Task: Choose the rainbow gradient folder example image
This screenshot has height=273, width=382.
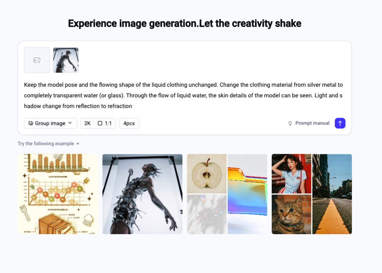Action: (247, 194)
